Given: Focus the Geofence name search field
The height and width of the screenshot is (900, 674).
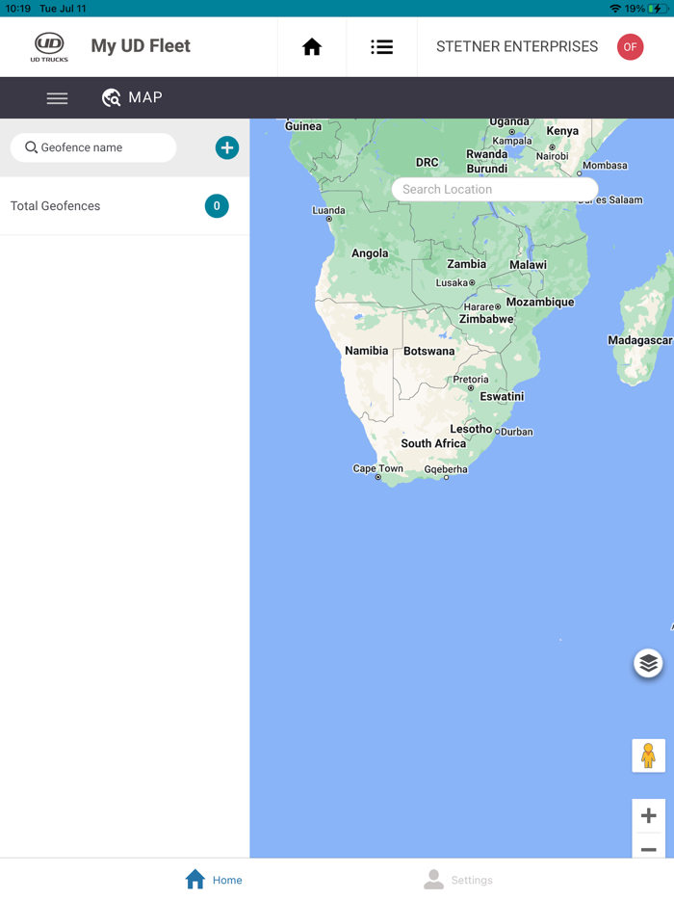Looking at the screenshot, I should tap(93, 147).
